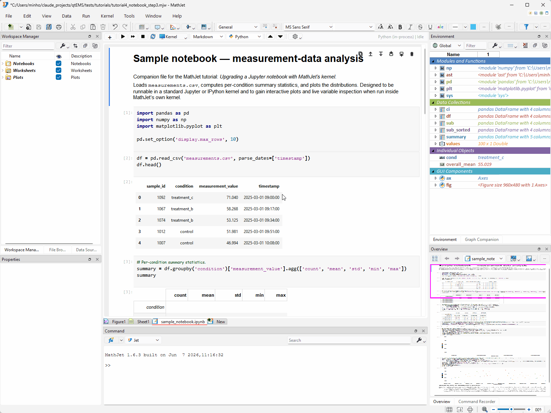551x413 pixels.
Task: Toggle strikethrough formatting
Action: [x=420, y=27]
